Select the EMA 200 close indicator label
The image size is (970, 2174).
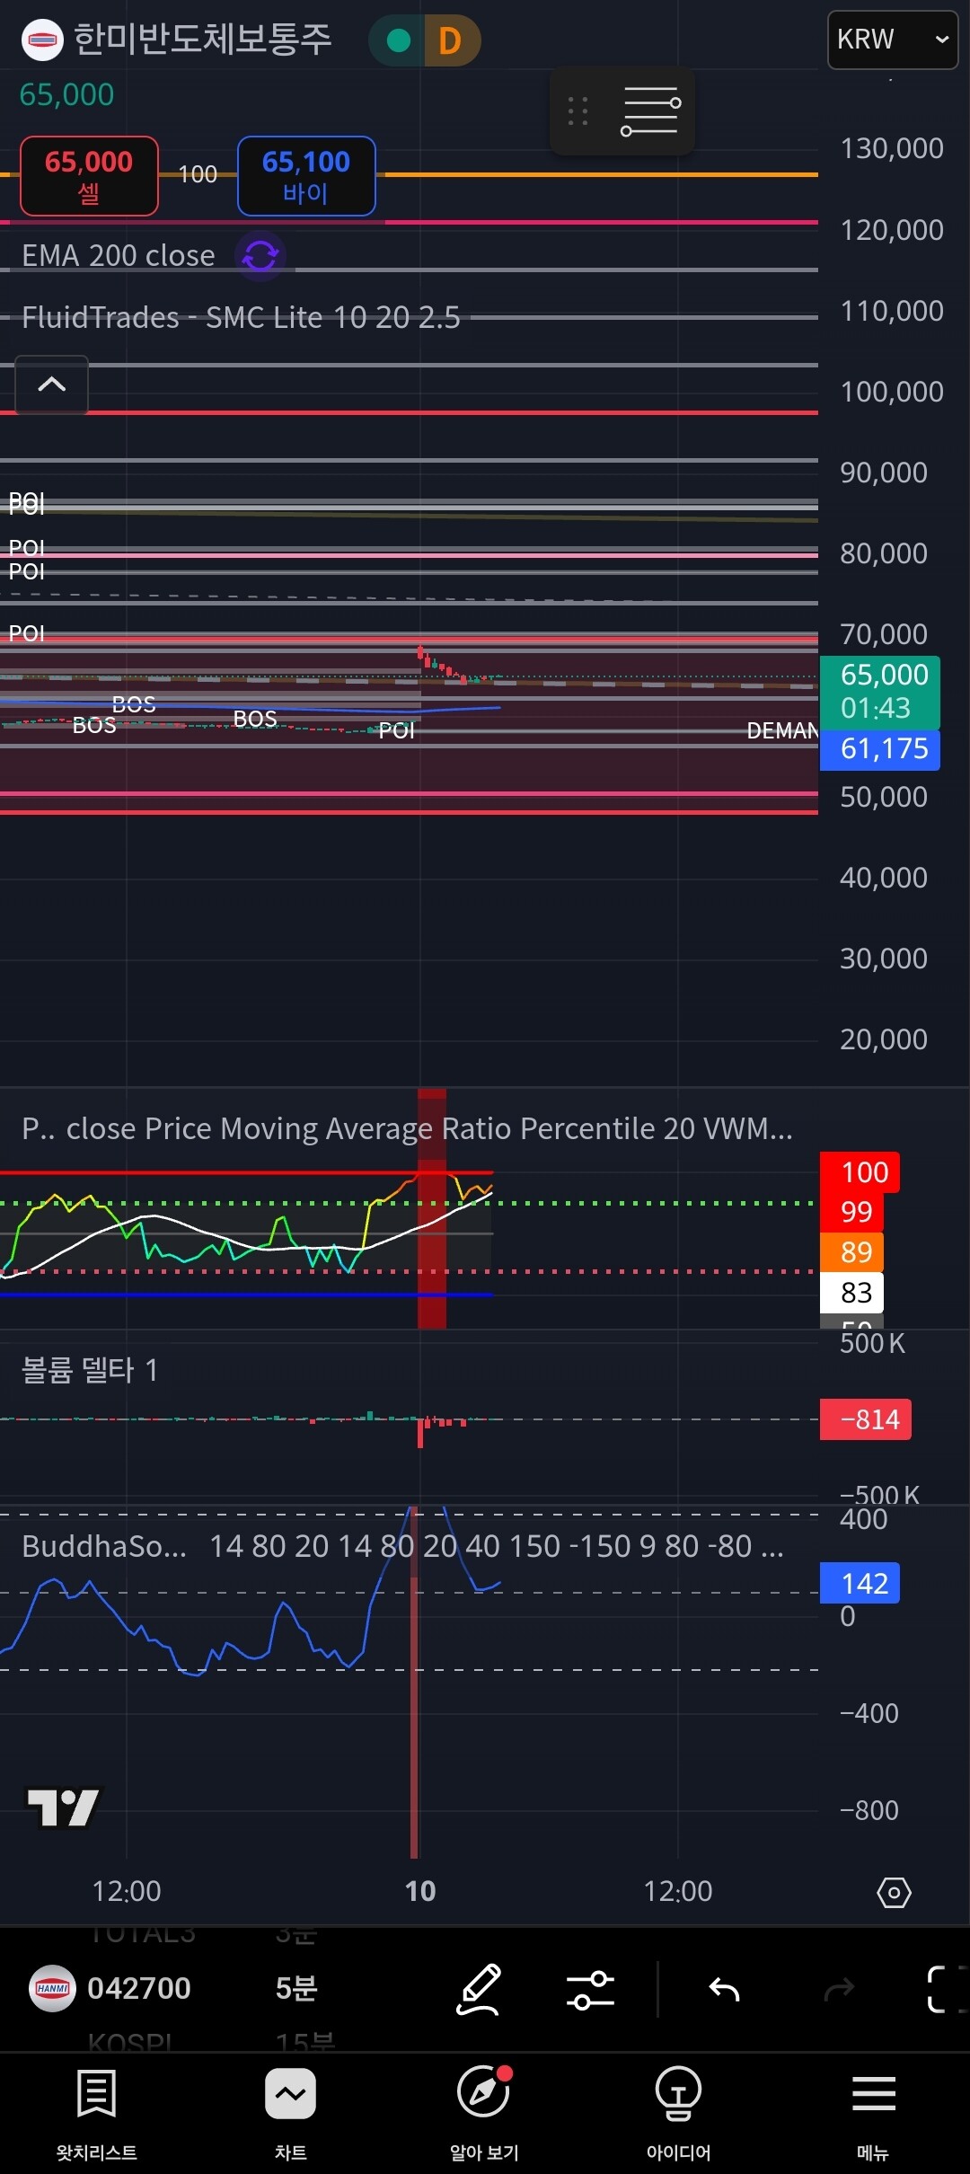pos(119,256)
